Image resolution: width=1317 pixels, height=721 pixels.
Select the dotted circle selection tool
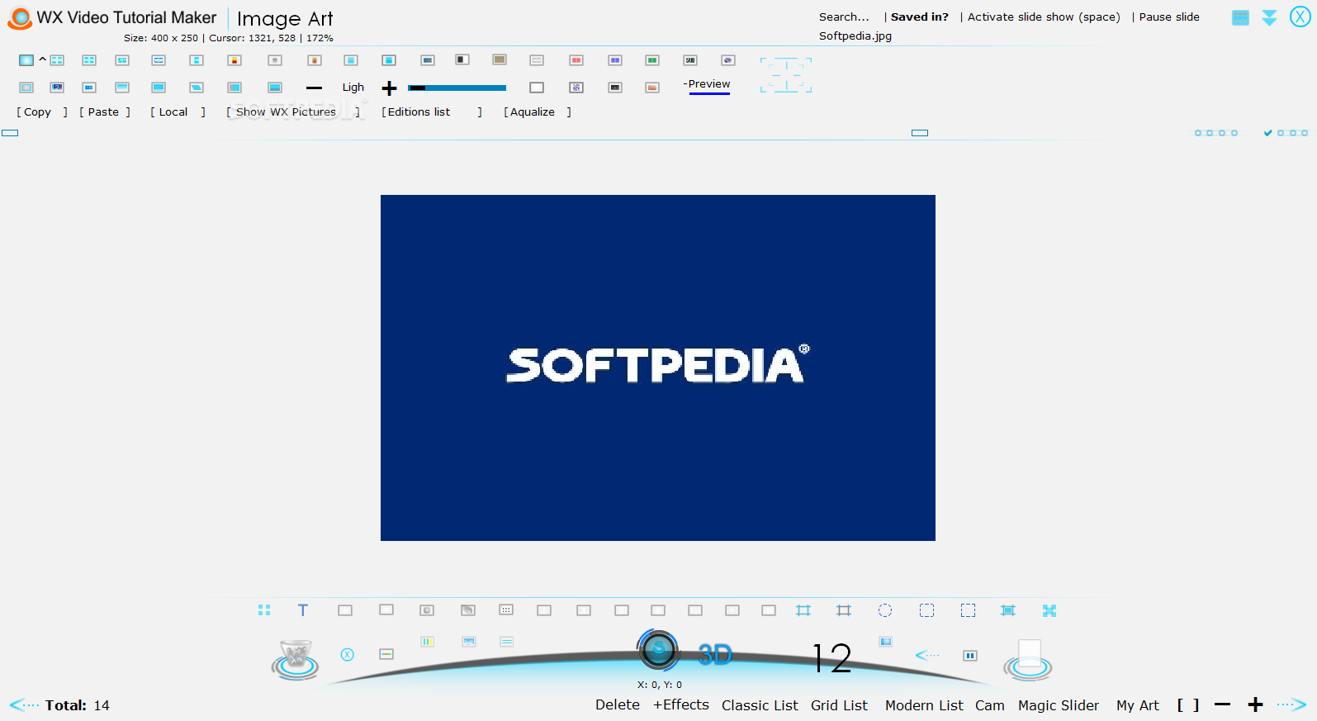[x=885, y=610]
